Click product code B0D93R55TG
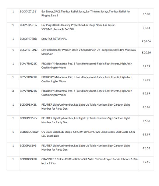This screenshot has height=186, width=159. [x=28, y=25]
